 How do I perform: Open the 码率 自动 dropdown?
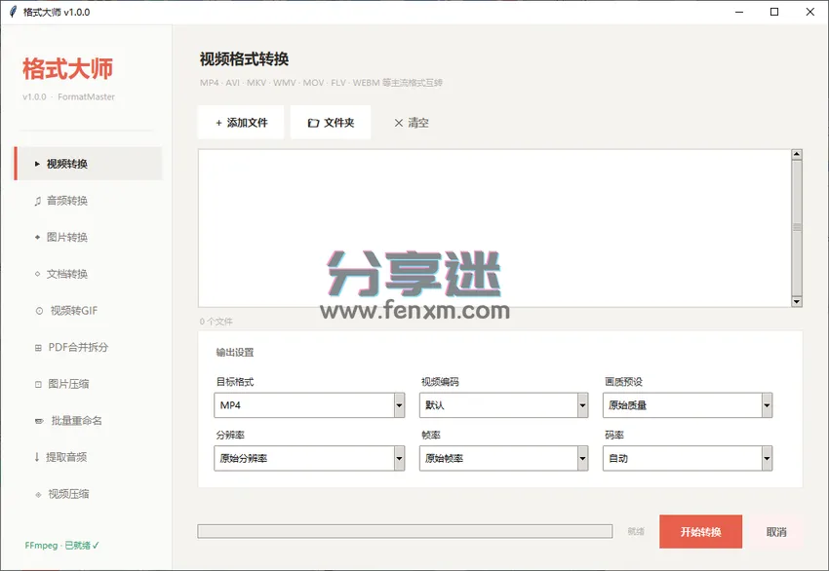pyautogui.click(x=688, y=458)
